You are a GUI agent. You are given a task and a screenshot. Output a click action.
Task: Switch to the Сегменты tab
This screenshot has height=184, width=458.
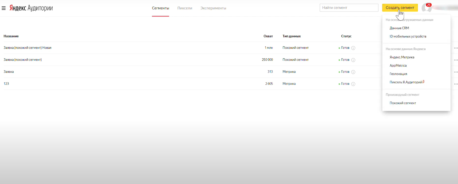pyautogui.click(x=161, y=8)
